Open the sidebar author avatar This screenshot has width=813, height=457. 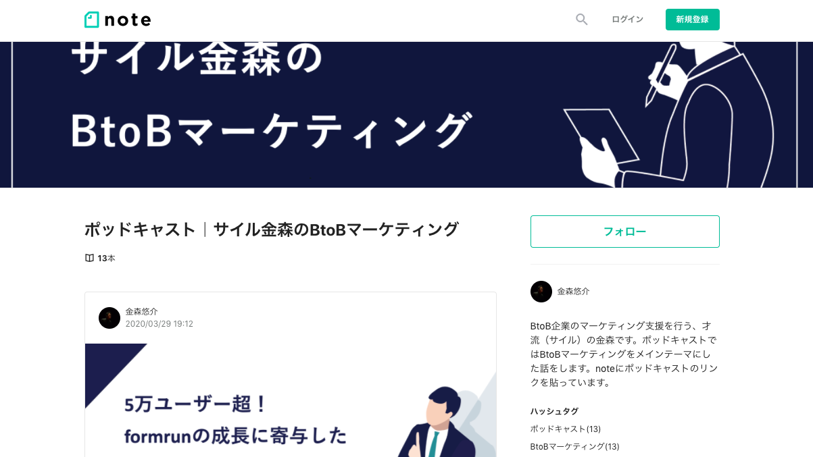click(541, 292)
